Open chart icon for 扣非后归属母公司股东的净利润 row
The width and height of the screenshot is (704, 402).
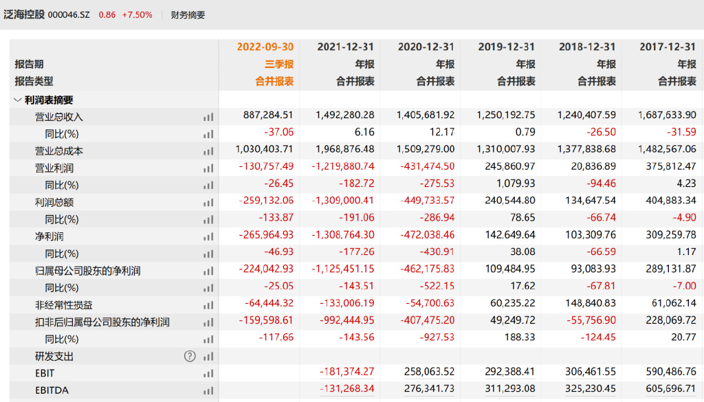click(x=208, y=322)
